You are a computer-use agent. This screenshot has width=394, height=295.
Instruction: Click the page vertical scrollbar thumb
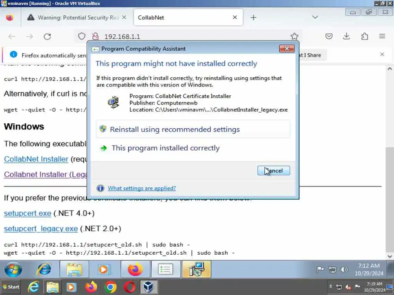pos(390,199)
